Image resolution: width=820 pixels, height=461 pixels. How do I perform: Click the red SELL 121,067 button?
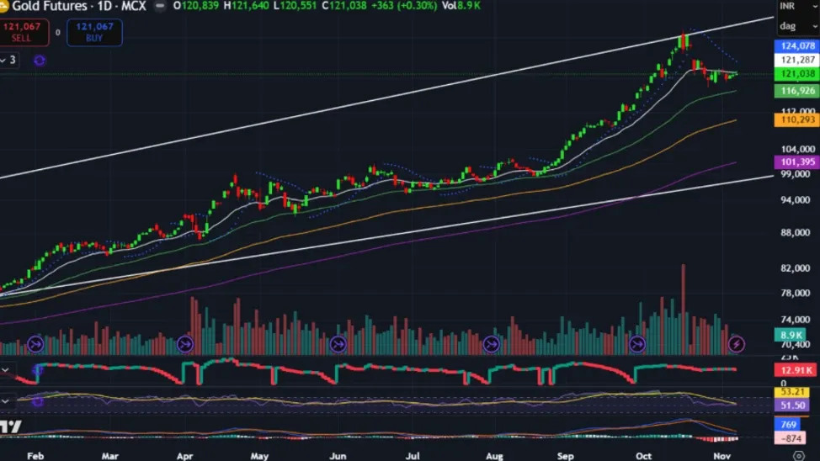point(24,32)
